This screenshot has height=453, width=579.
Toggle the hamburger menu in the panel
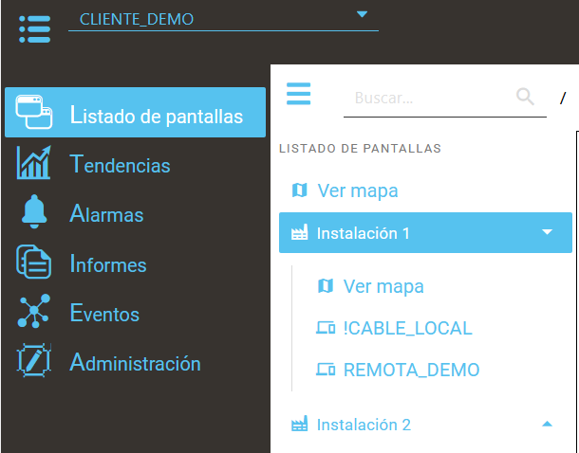point(299,95)
